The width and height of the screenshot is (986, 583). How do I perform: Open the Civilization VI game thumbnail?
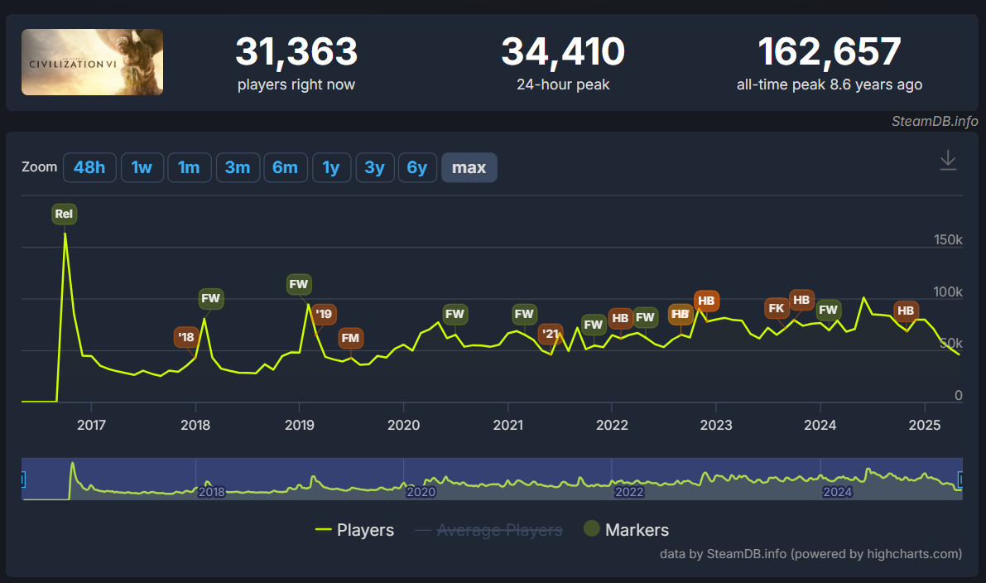(93, 62)
